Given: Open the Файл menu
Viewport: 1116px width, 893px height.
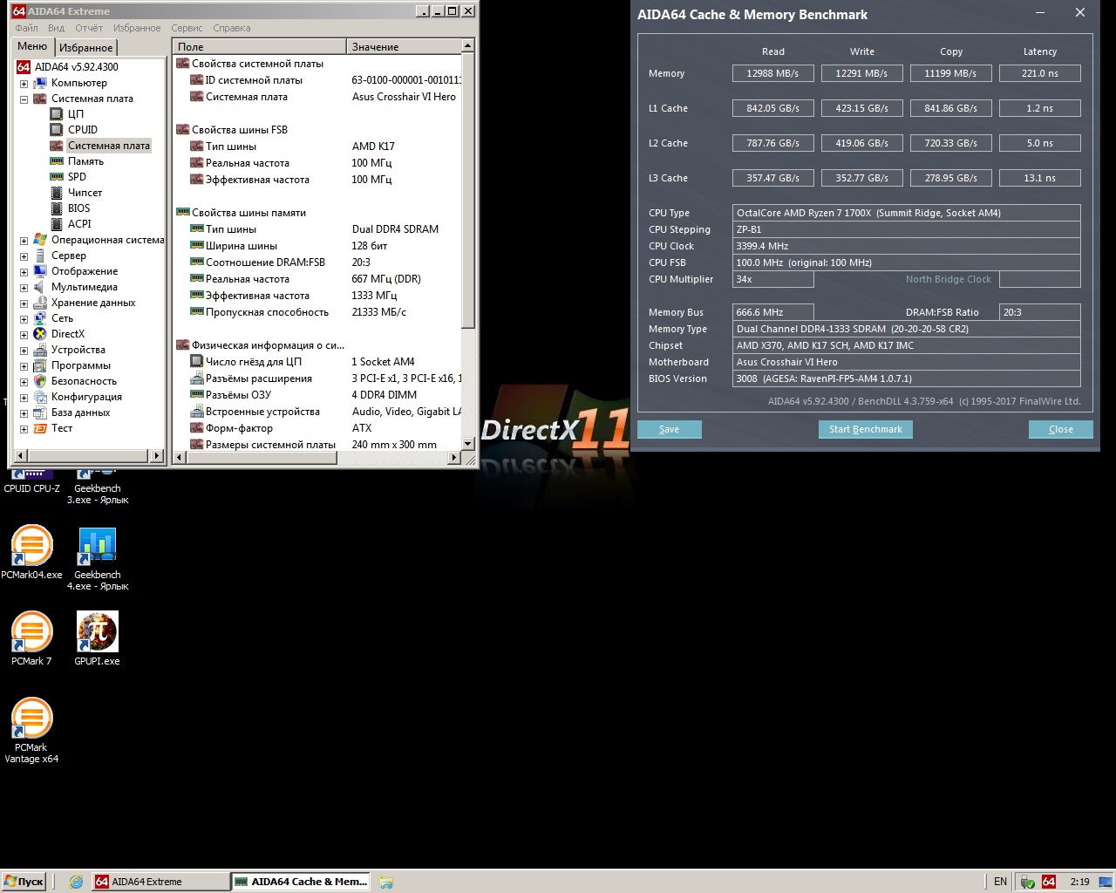Looking at the screenshot, I should coord(26,28).
